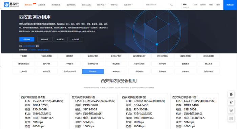Open the telephone contact sidebar icon
The width and height of the screenshot is (237, 129).
coord(231,102)
